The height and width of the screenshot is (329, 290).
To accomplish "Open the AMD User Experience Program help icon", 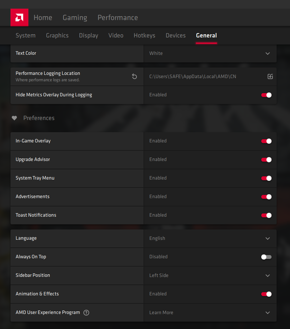I will pos(86,313).
